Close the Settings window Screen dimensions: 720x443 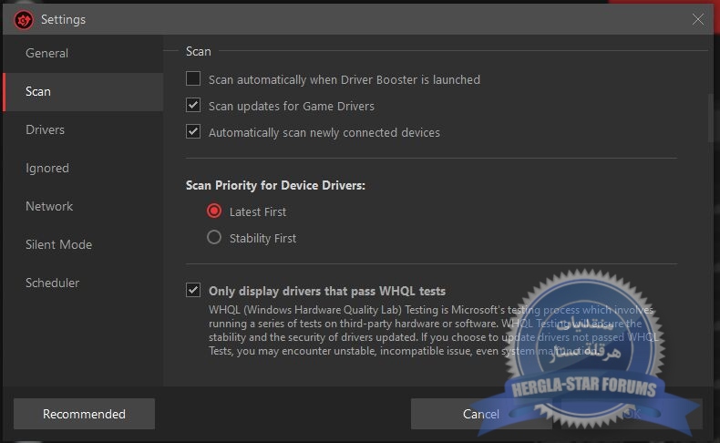[x=698, y=19]
